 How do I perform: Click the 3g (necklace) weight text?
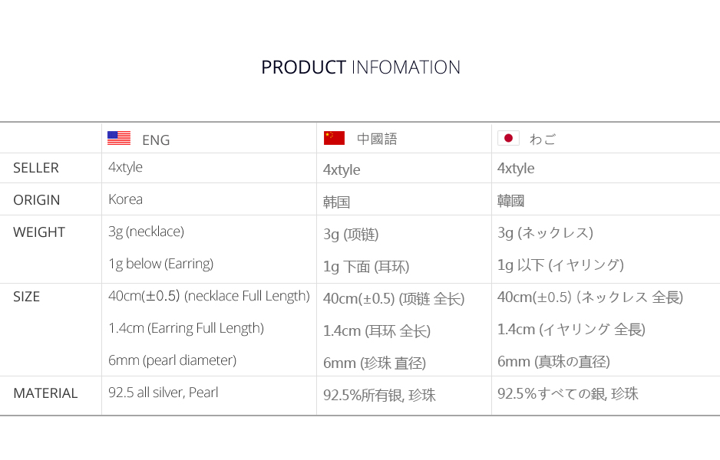(x=146, y=232)
